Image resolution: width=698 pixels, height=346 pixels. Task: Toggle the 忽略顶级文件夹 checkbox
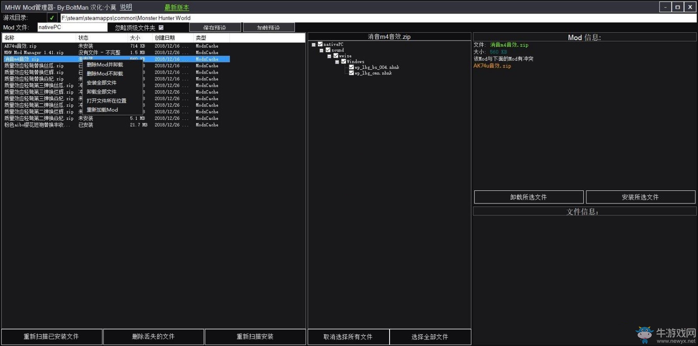(161, 27)
